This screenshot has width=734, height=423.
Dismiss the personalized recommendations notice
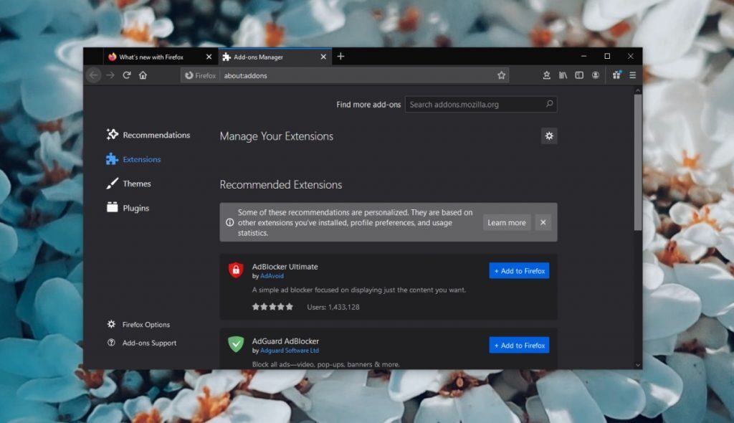point(543,222)
